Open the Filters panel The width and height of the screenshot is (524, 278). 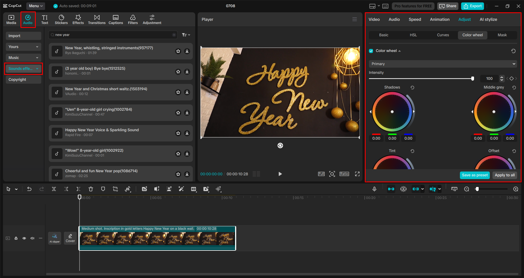click(133, 19)
